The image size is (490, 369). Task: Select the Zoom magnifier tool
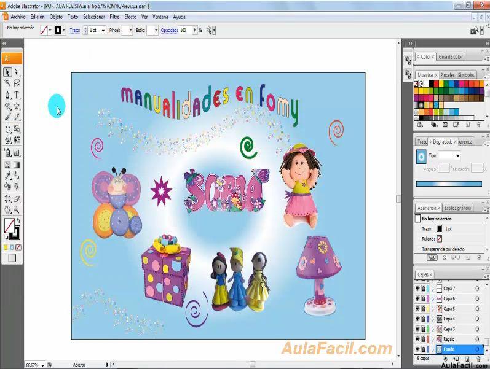click(x=17, y=209)
